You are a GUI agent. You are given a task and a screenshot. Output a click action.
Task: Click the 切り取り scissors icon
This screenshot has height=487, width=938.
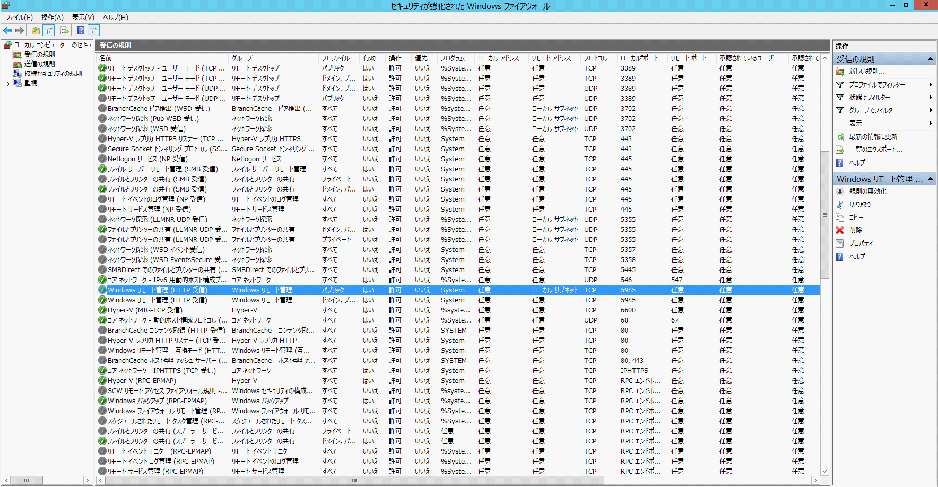pyautogui.click(x=840, y=205)
